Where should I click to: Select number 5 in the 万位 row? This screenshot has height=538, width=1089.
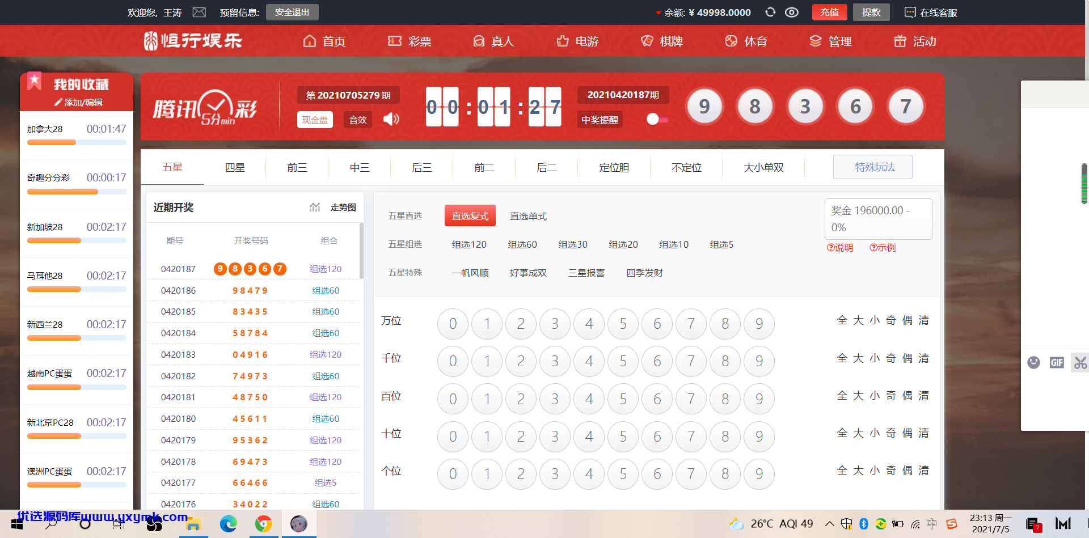(x=623, y=324)
